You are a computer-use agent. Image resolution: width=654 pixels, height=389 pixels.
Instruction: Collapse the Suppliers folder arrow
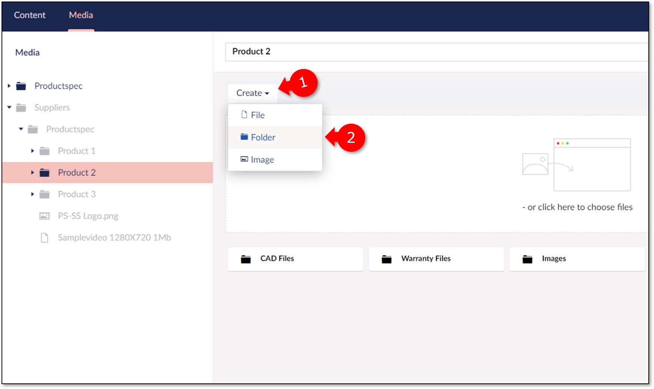click(9, 108)
